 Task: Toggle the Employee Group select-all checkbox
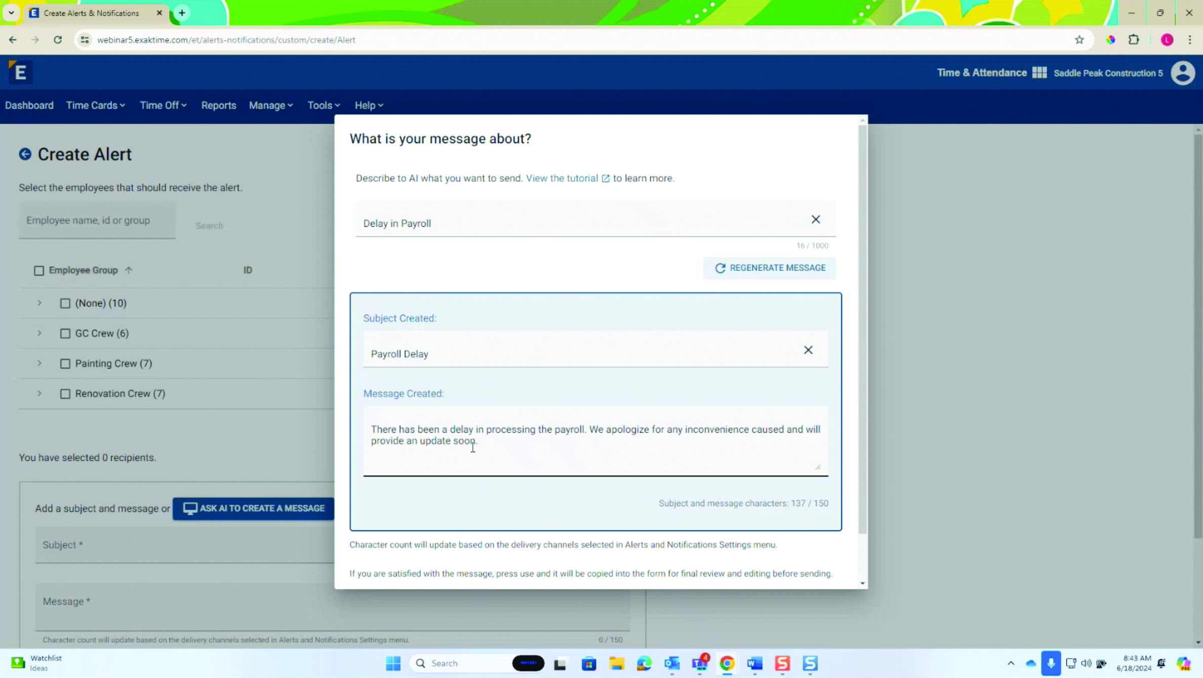click(39, 270)
